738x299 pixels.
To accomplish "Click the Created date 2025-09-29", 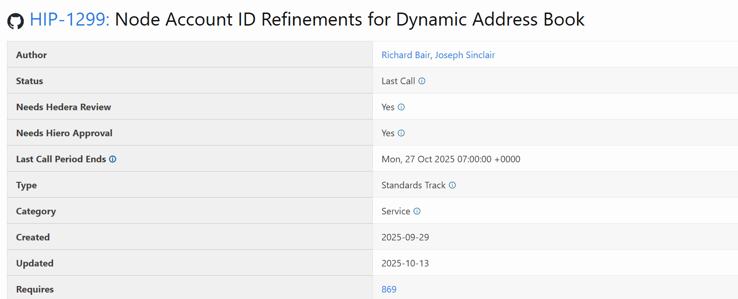I will (405, 237).
